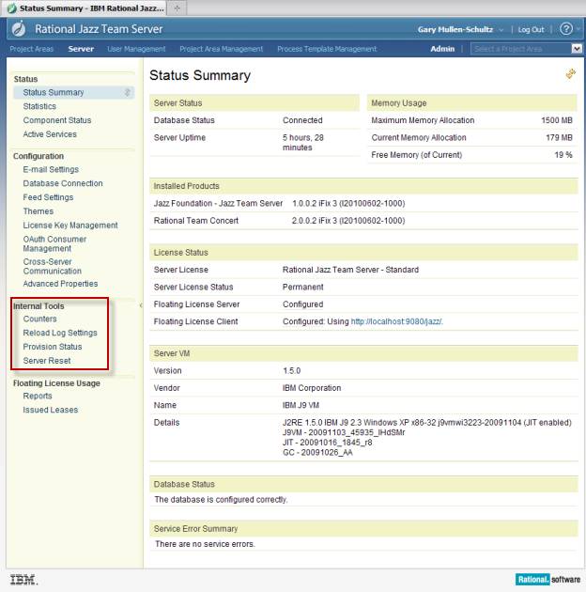Log out of the server
The width and height of the screenshot is (586, 592).
tap(531, 29)
